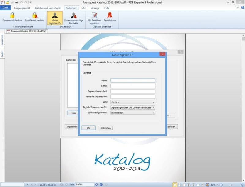The height and width of the screenshot is (187, 245).
Task: Focus the E-Mail input field
Action: tap(133, 86)
